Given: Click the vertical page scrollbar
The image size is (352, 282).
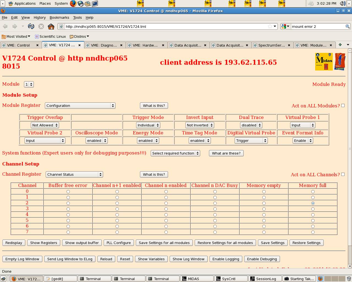Looking at the screenshot, I should (350, 149).
